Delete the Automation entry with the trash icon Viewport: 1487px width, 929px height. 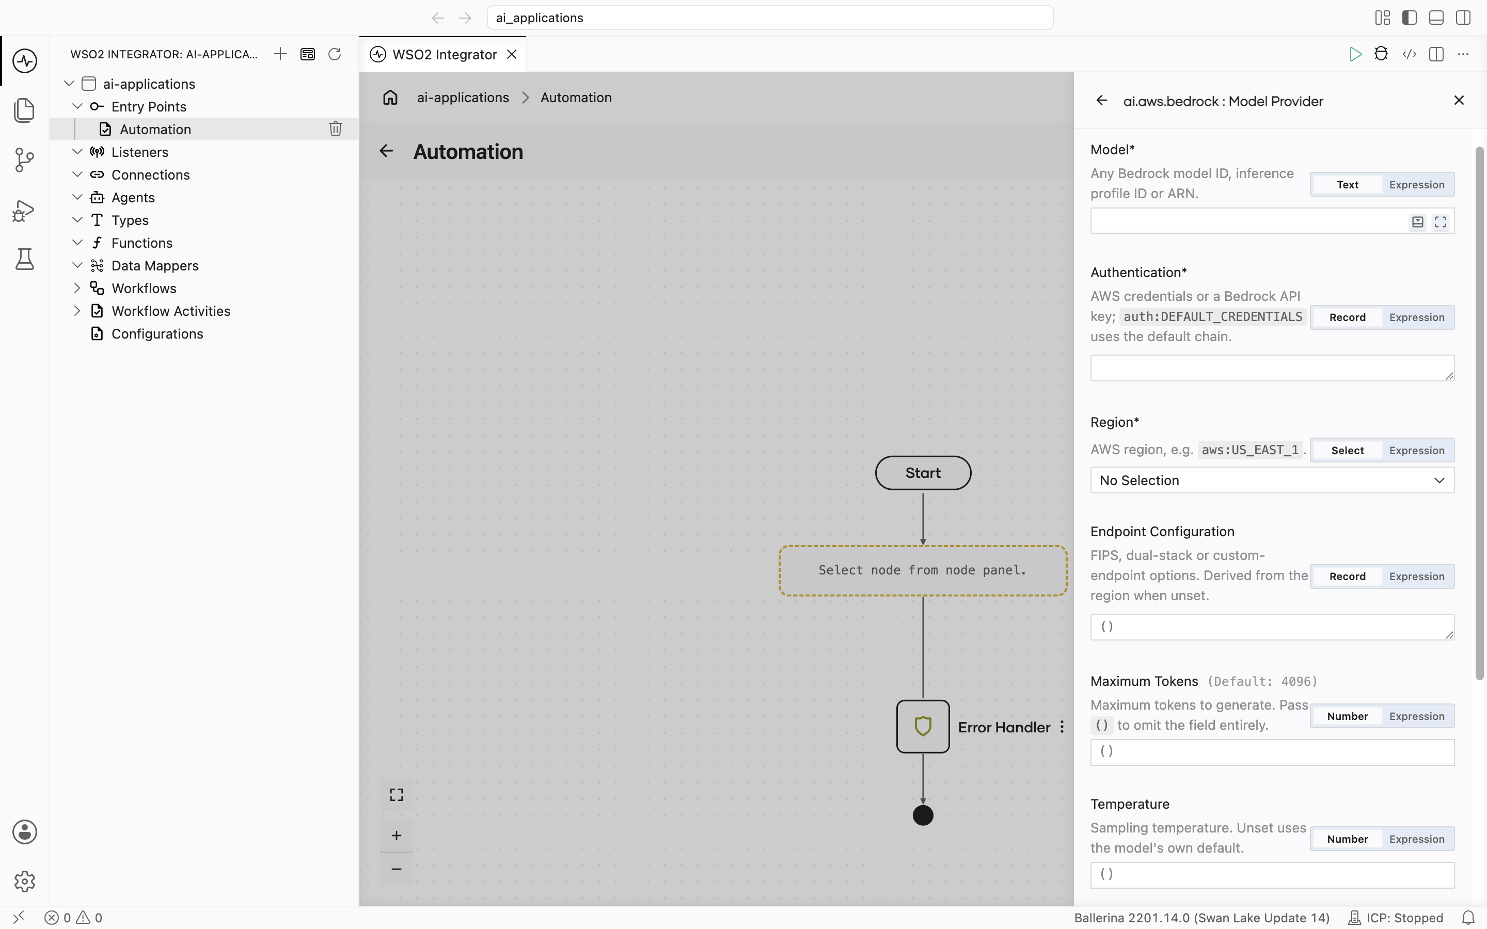(336, 129)
